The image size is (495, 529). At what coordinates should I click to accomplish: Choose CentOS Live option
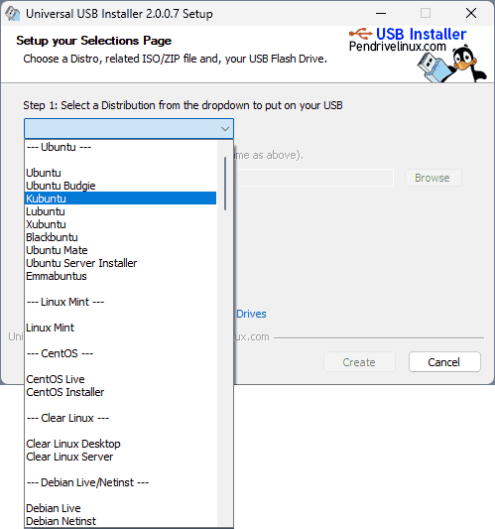pyautogui.click(x=120, y=379)
